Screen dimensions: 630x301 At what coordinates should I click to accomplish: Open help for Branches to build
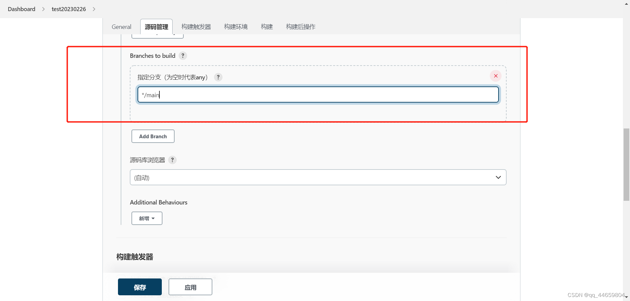(183, 56)
